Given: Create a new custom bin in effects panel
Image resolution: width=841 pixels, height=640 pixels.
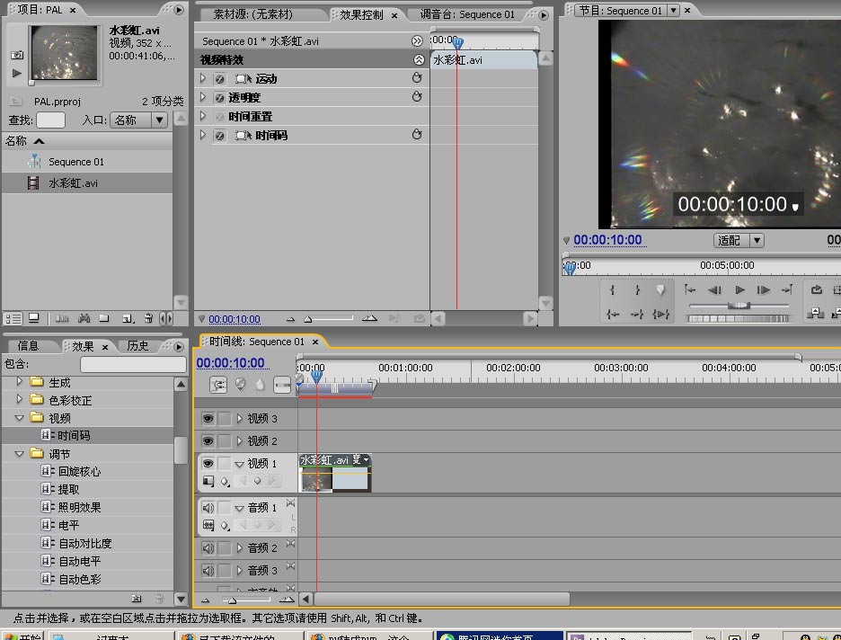Looking at the screenshot, I should click(x=137, y=598).
